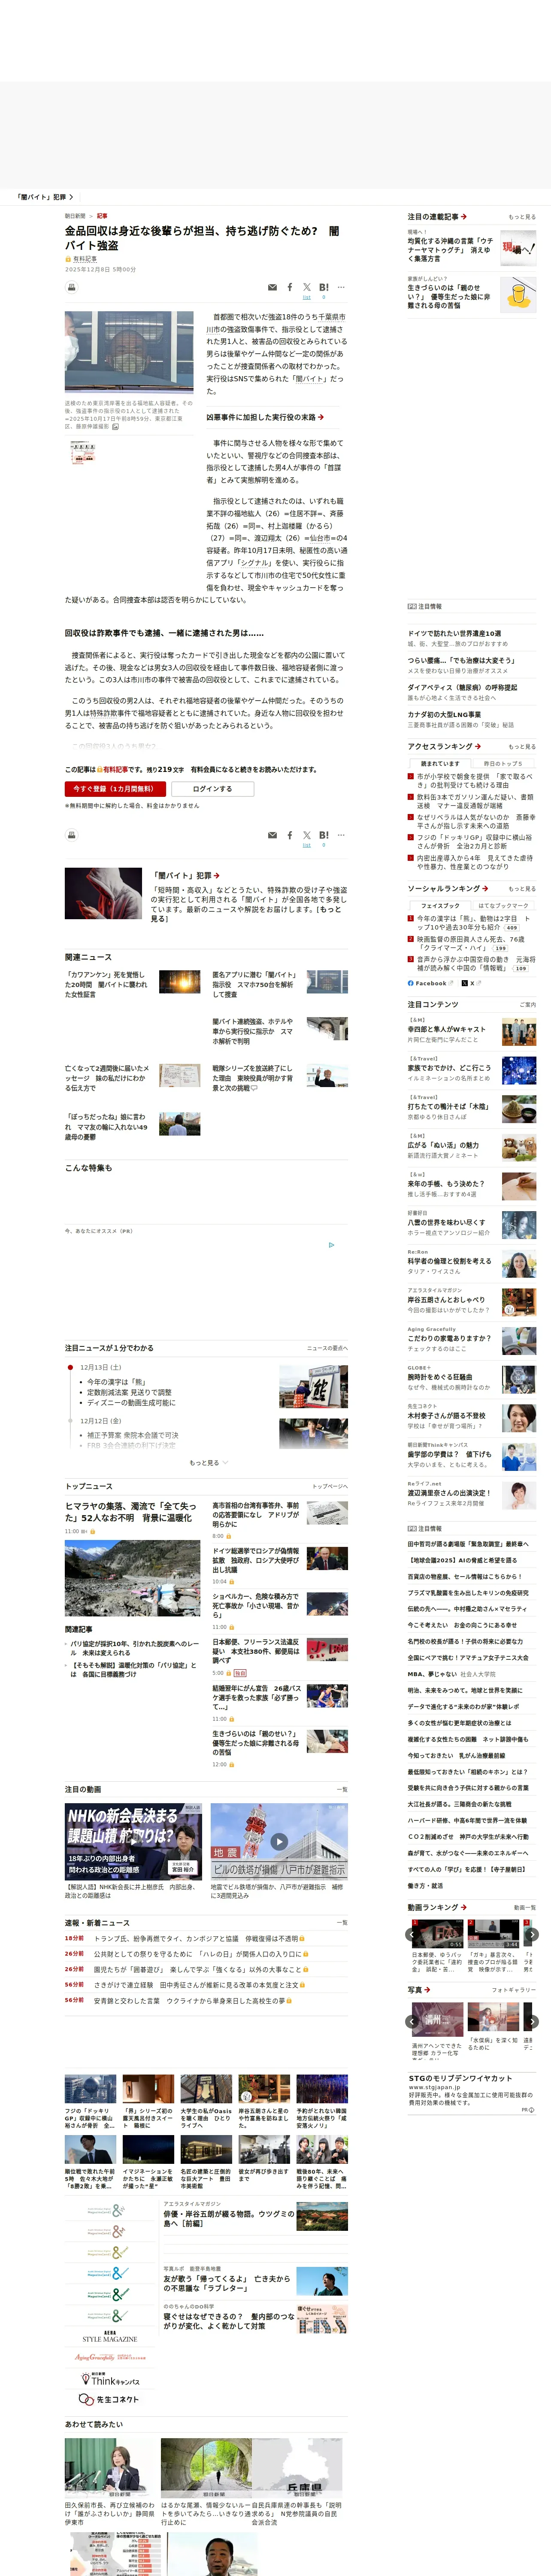Open 注目の連載記事 via its red arrow
Screen dimensions: 551x2576
click(x=464, y=216)
